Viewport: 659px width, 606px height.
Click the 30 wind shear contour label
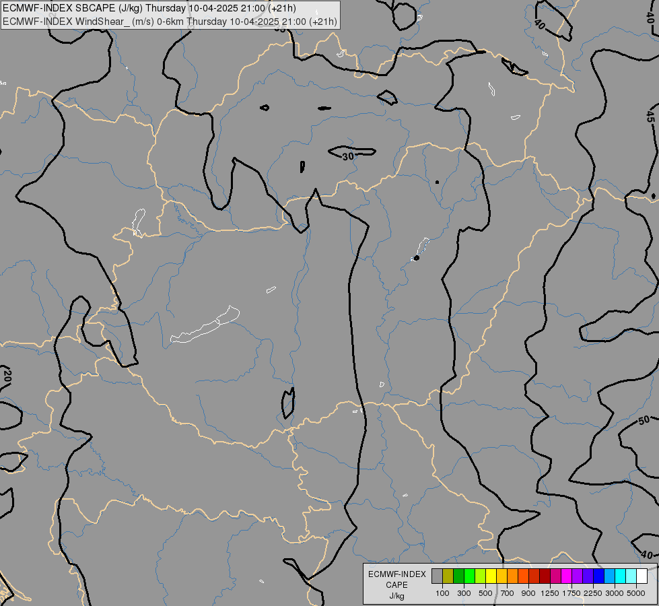pos(348,156)
